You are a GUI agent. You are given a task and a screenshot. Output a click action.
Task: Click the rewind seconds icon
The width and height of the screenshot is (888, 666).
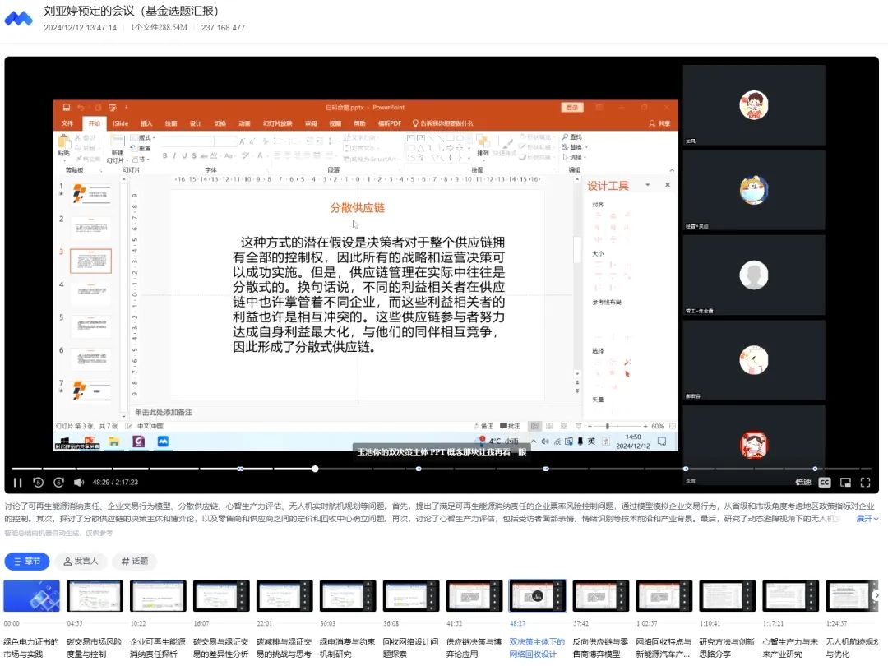click(38, 482)
